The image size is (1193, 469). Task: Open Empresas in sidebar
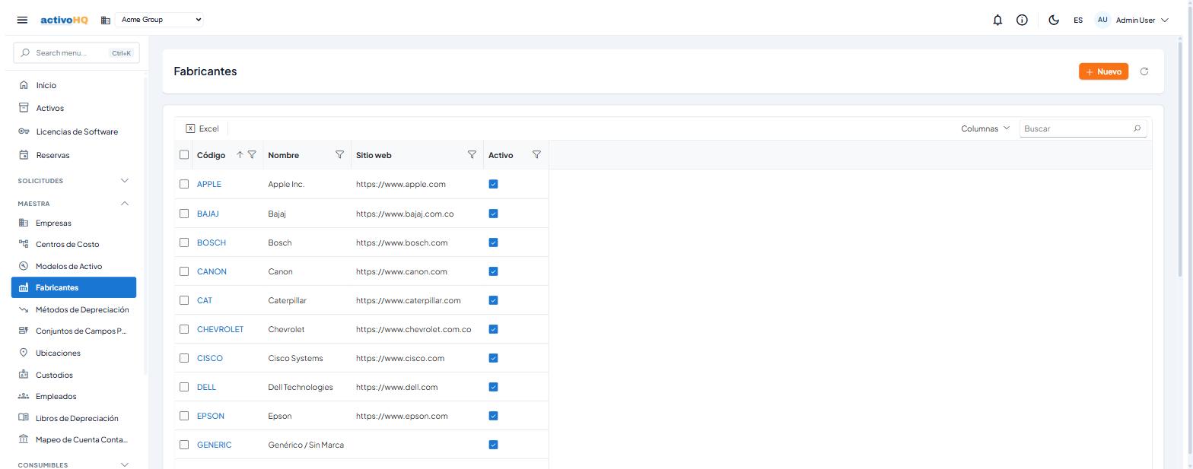pyautogui.click(x=74, y=223)
